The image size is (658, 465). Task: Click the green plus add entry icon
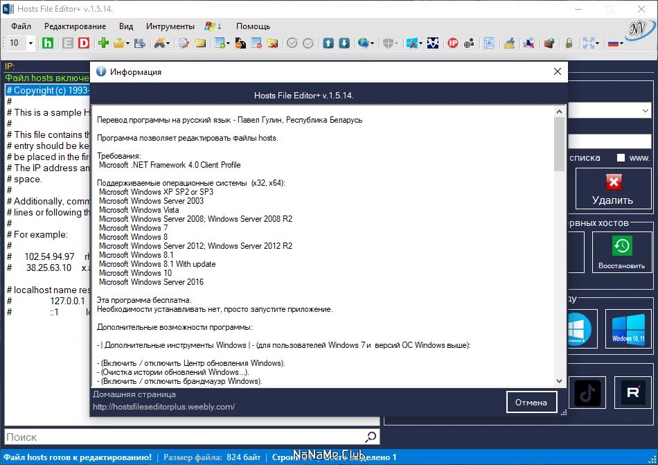click(103, 43)
